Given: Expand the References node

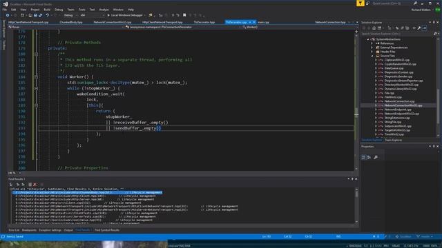Looking at the screenshot, I should (372, 43).
